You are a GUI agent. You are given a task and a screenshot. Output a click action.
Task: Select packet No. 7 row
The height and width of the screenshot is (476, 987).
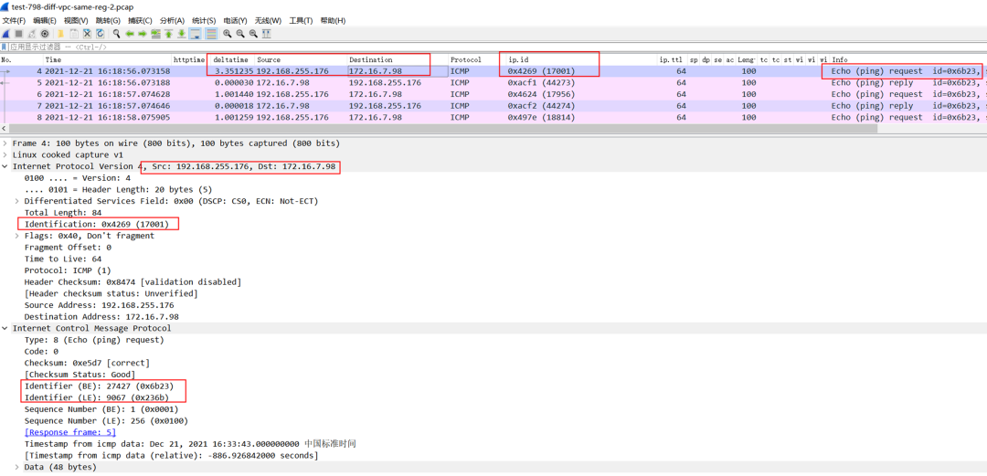point(493,106)
